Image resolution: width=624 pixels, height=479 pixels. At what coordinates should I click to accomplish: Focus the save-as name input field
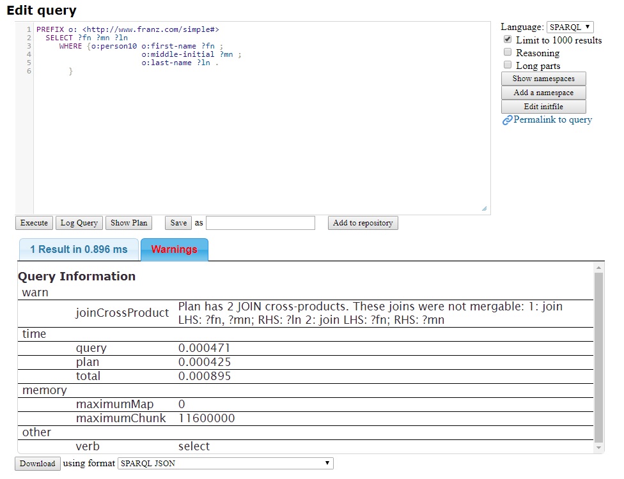pyautogui.click(x=260, y=223)
